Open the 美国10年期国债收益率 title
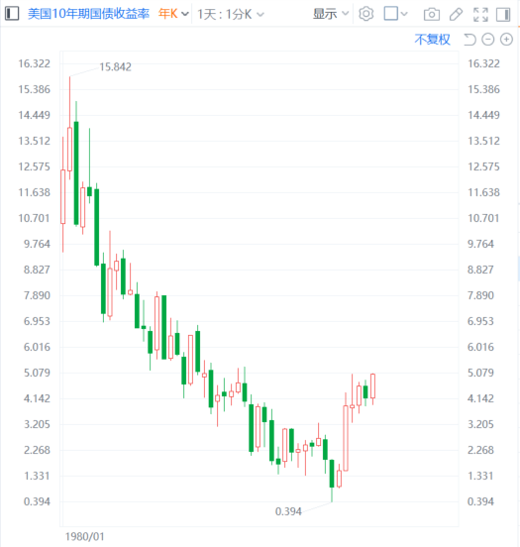520x547 pixels. (x=88, y=14)
